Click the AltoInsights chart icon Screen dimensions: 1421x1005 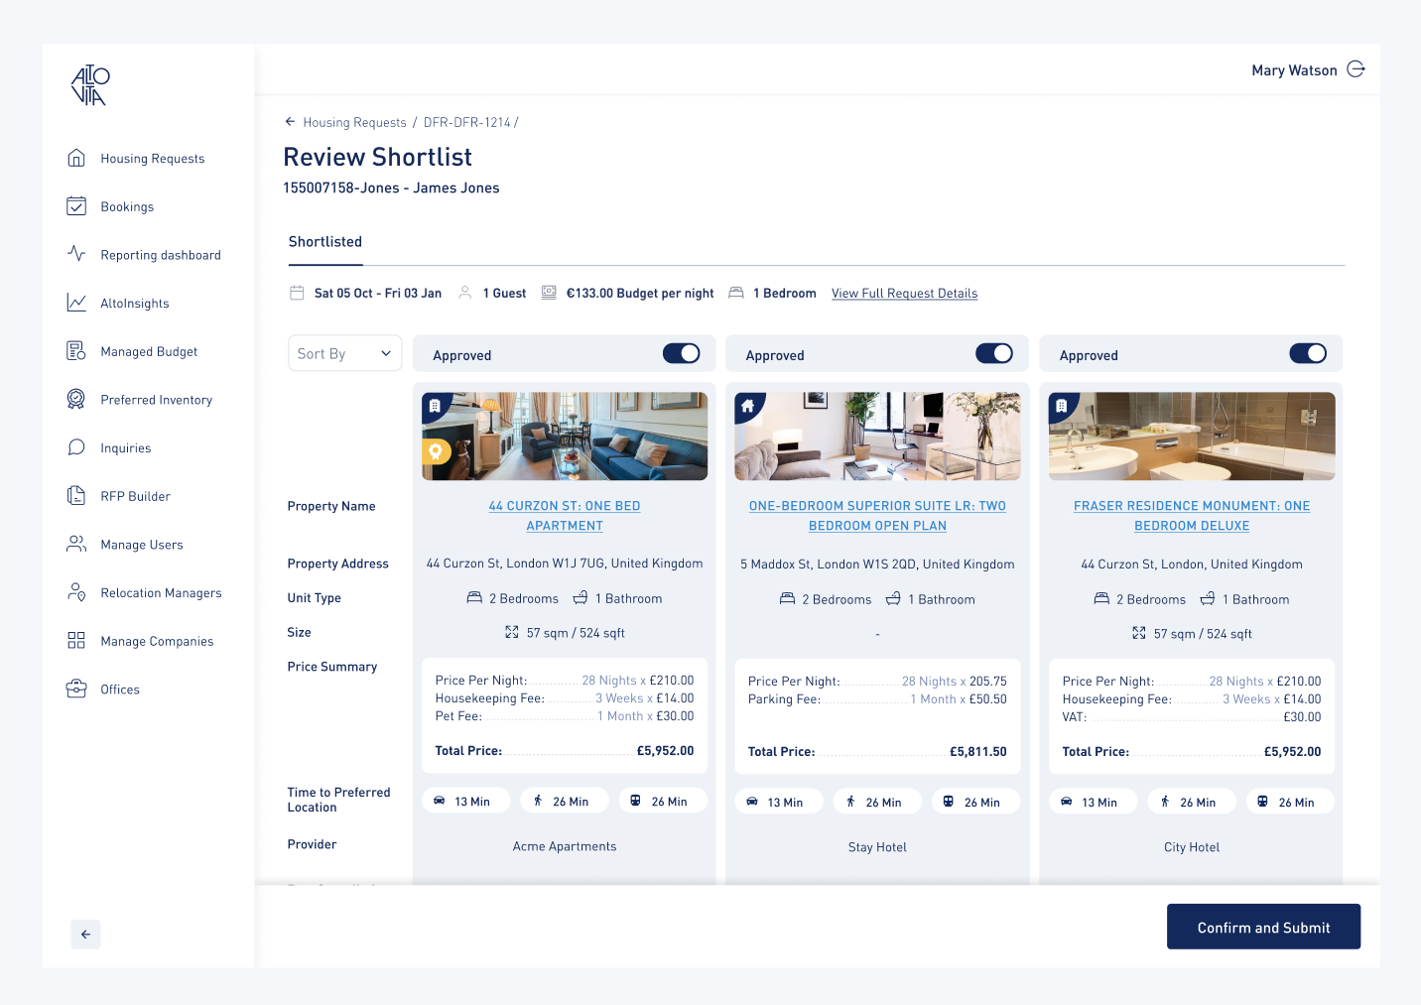click(76, 303)
